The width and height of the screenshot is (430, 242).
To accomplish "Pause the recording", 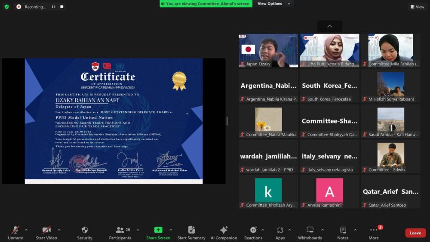I will click(54, 7).
